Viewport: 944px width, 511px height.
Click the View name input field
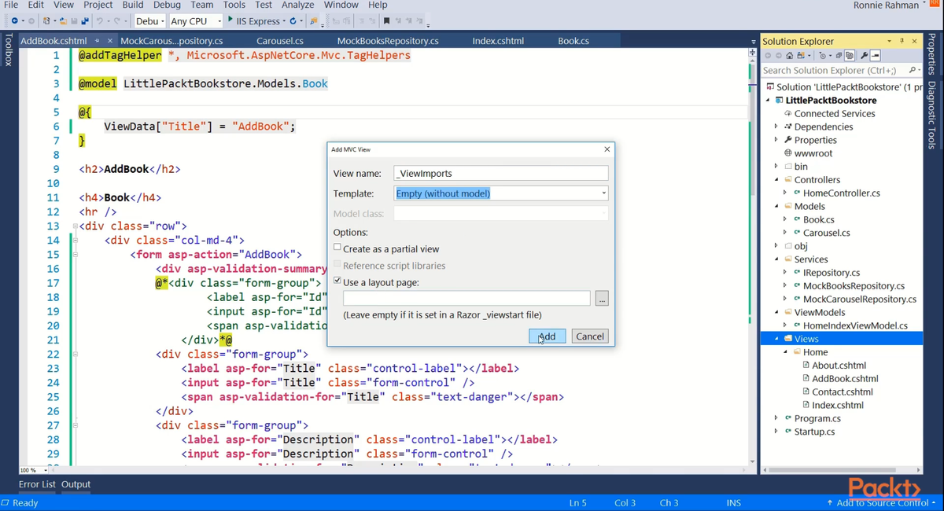point(501,173)
